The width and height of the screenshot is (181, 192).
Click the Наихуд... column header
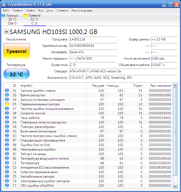pos(115,85)
